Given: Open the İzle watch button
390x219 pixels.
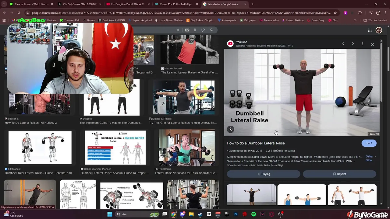Looking at the screenshot, I should click(369, 143).
